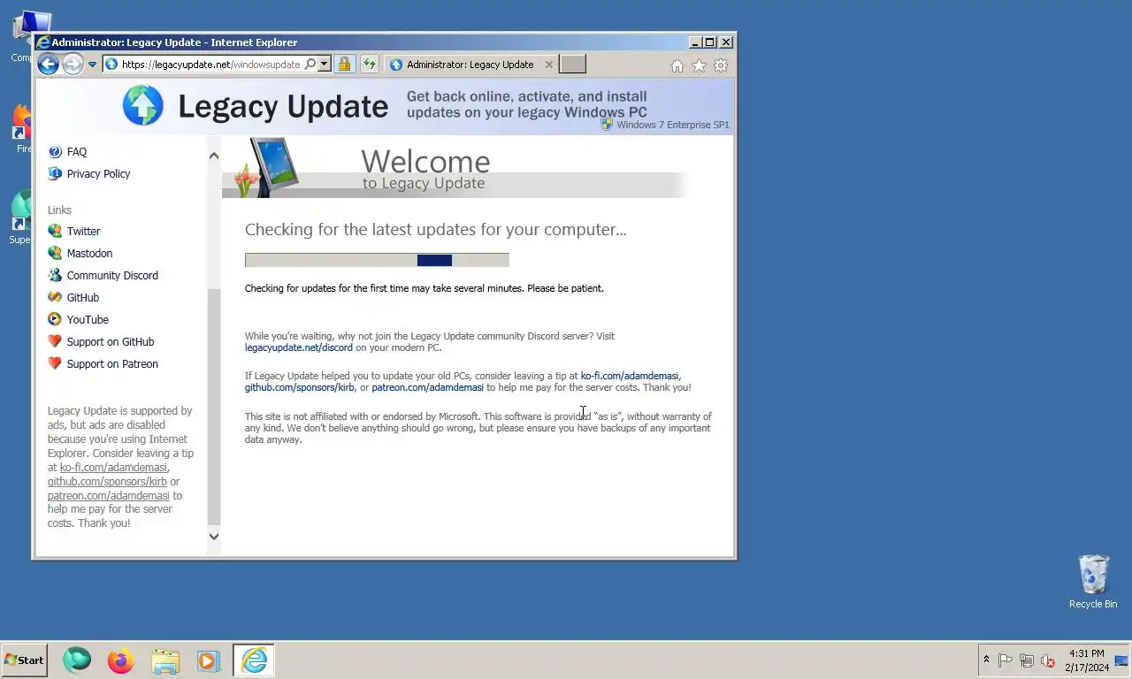Go to the IE Home page icon
This screenshot has height=679, width=1132.
[x=677, y=65]
